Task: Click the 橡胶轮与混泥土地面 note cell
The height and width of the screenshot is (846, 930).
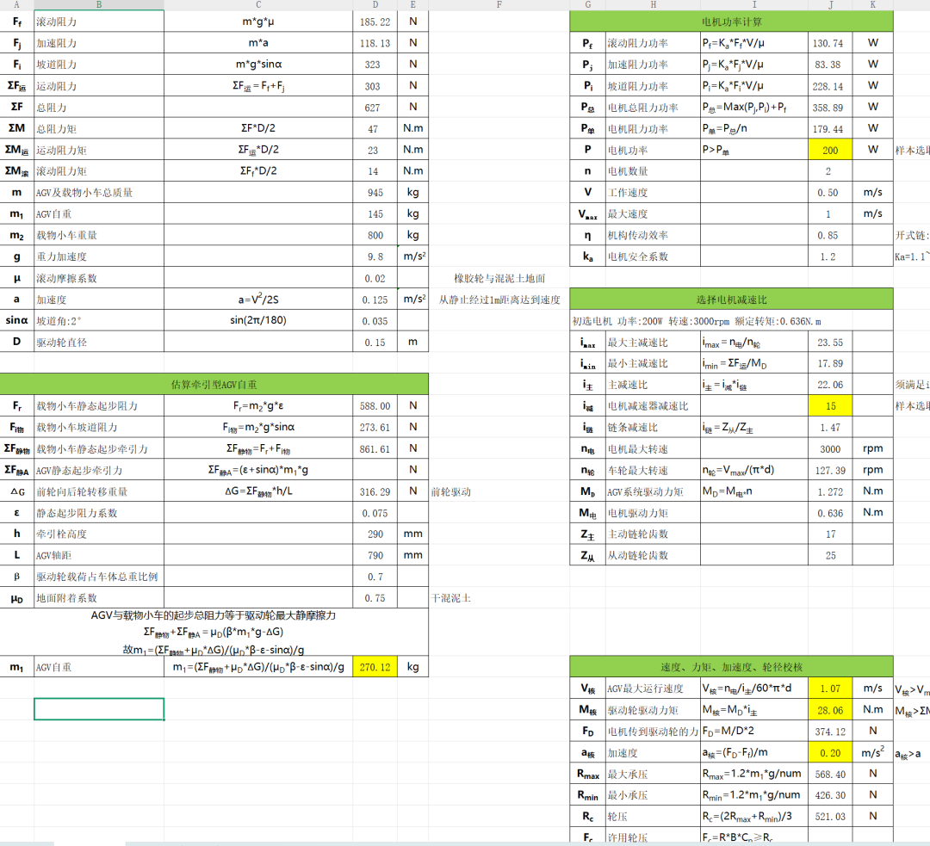Action: pyautogui.click(x=499, y=278)
